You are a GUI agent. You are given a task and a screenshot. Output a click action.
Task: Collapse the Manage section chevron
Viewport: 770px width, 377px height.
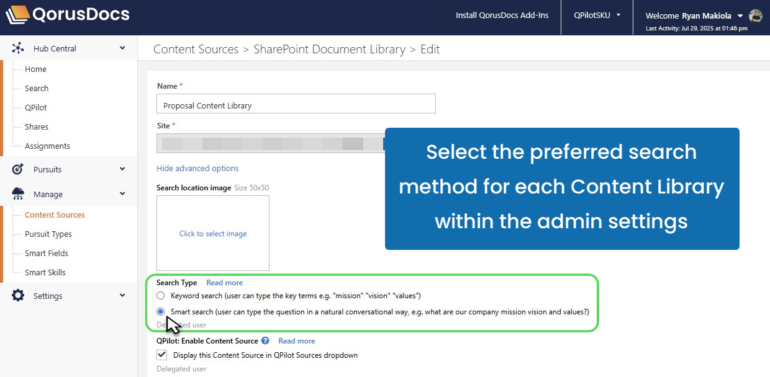[x=122, y=193]
